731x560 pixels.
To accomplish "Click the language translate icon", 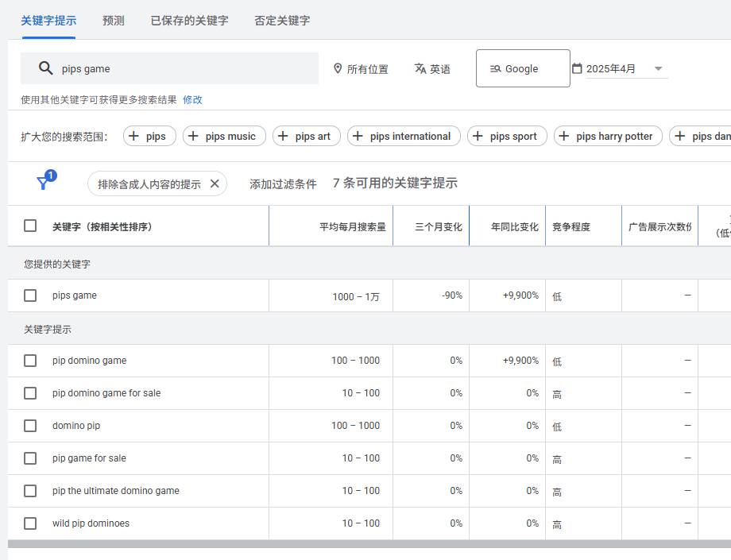I will (x=420, y=68).
